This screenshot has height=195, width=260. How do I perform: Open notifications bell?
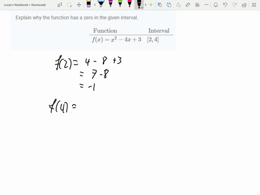216,5
